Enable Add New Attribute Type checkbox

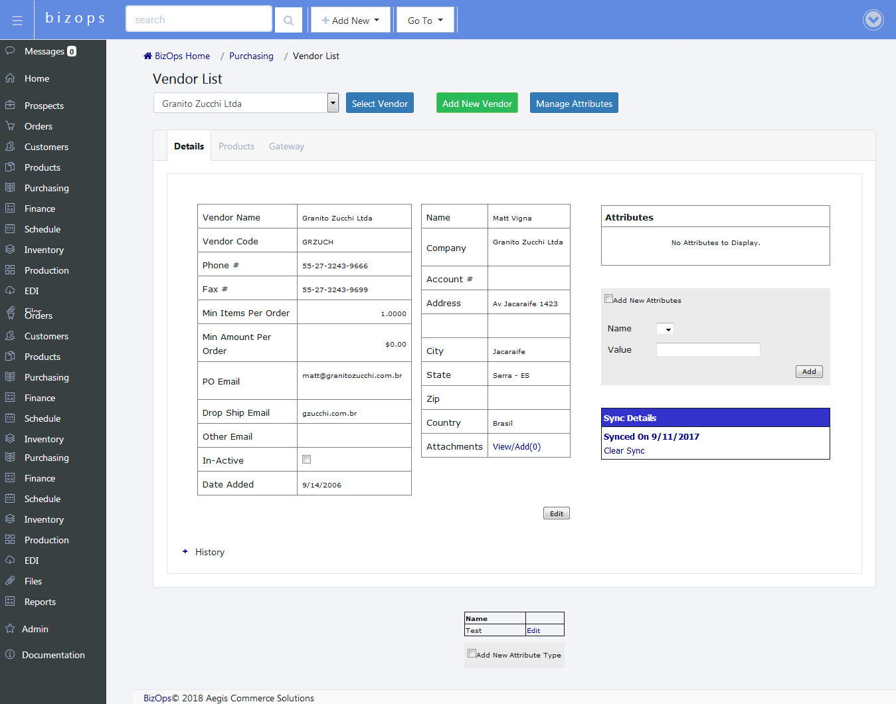472,654
